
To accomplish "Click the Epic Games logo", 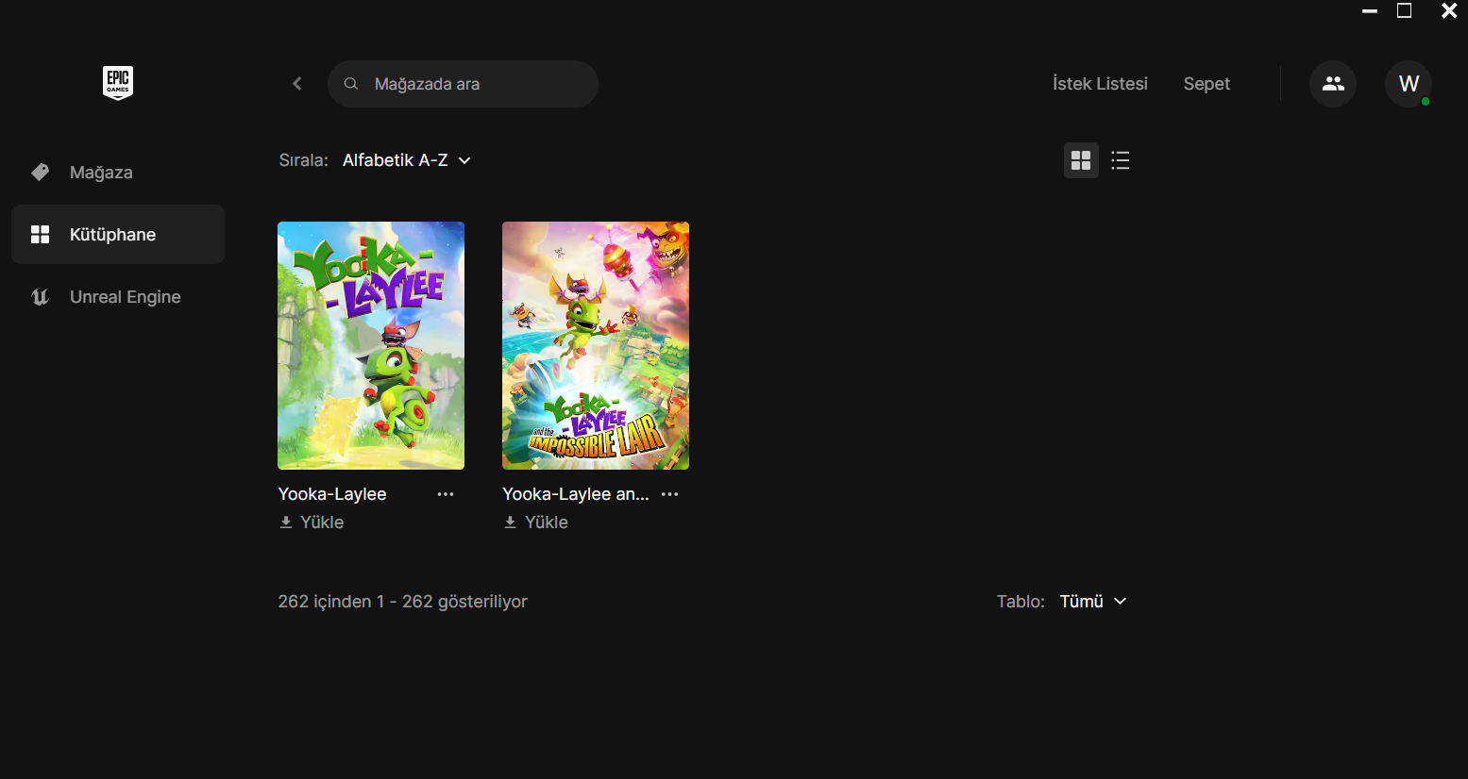I will [x=118, y=83].
